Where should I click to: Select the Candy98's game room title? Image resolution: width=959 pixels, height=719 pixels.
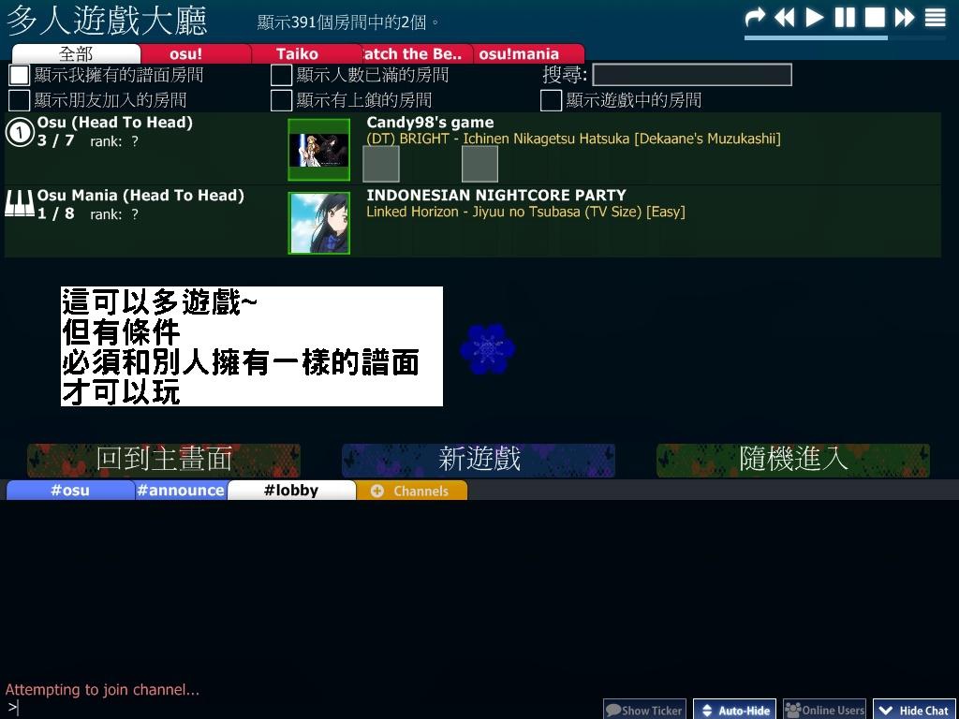click(430, 123)
